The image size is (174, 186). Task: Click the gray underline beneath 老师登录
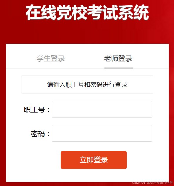tap(119, 68)
